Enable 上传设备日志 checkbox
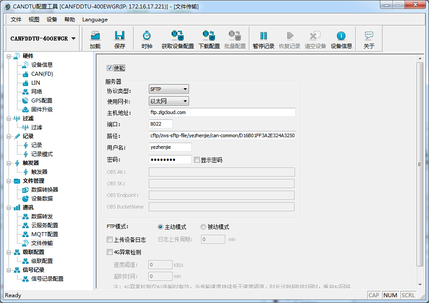 point(109,240)
